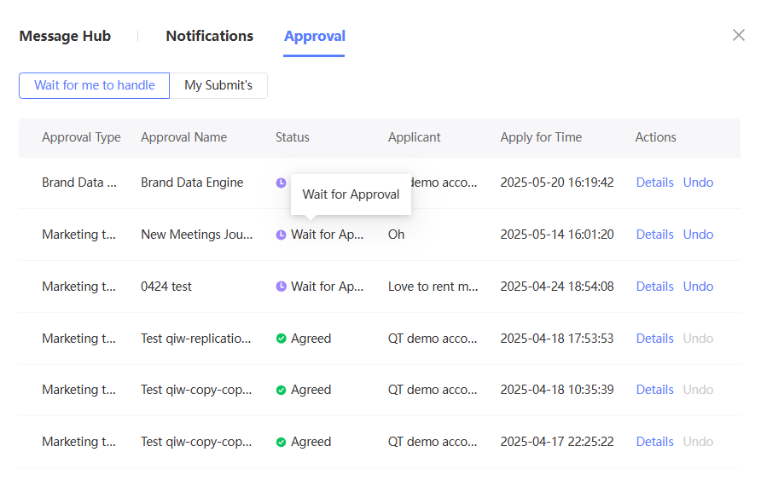Click the Wait for Approval tooltip
Screen dimensions: 761x481
pos(351,194)
